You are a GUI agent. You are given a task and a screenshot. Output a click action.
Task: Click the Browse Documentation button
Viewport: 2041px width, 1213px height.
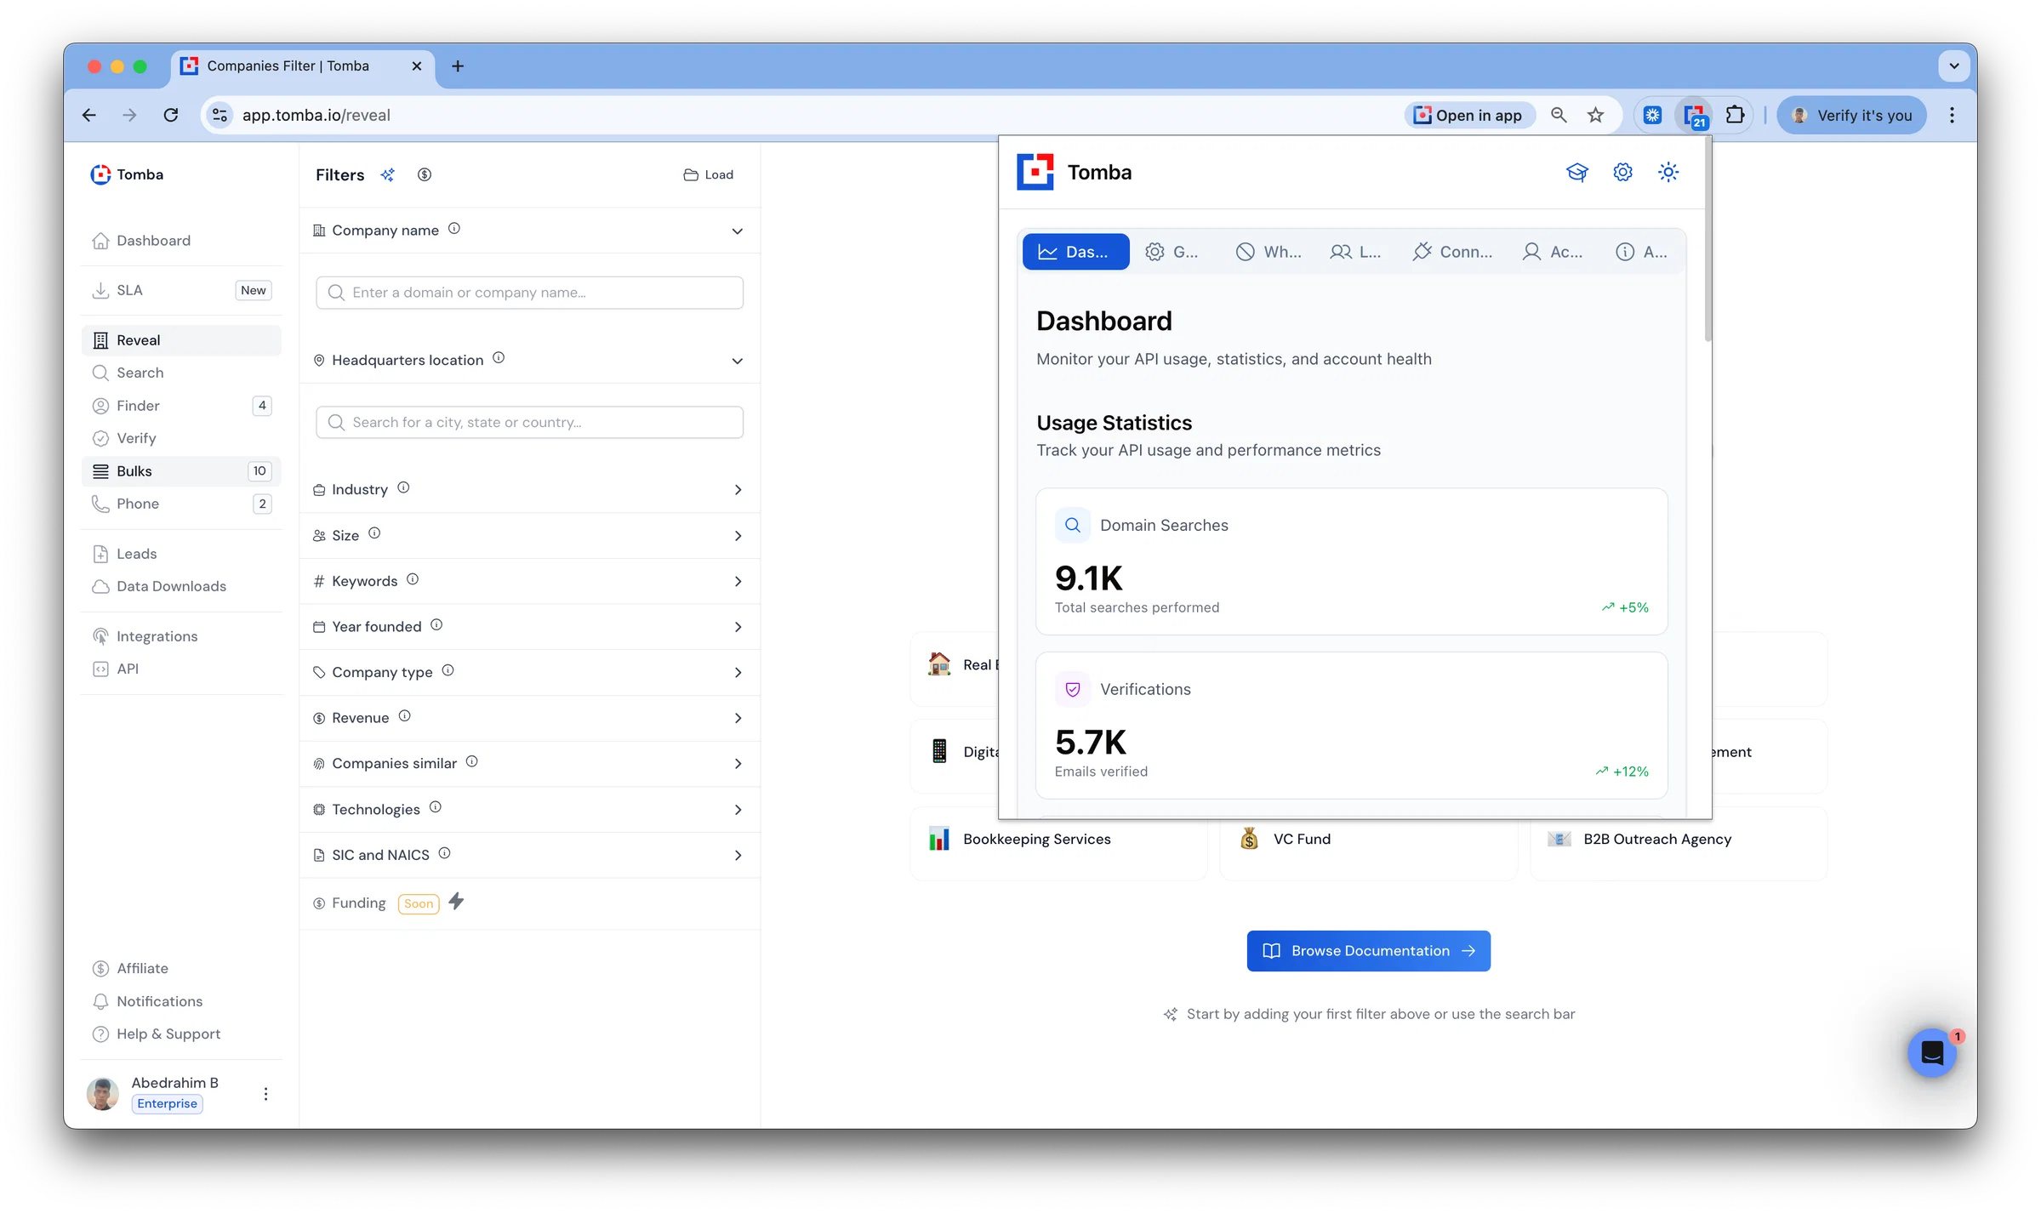[1368, 951]
